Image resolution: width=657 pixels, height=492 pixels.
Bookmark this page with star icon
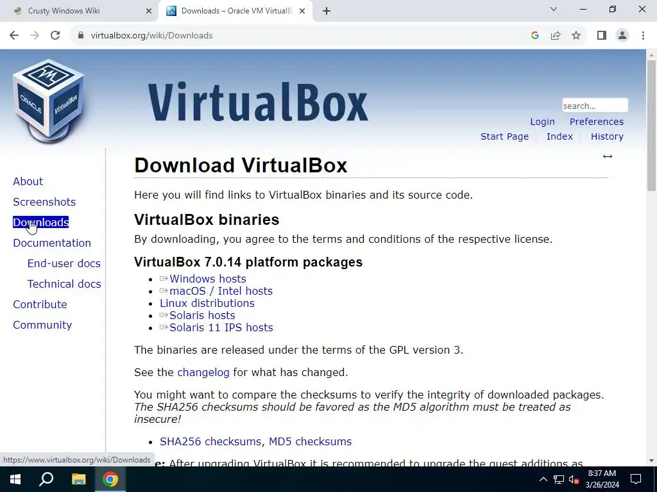(x=576, y=36)
